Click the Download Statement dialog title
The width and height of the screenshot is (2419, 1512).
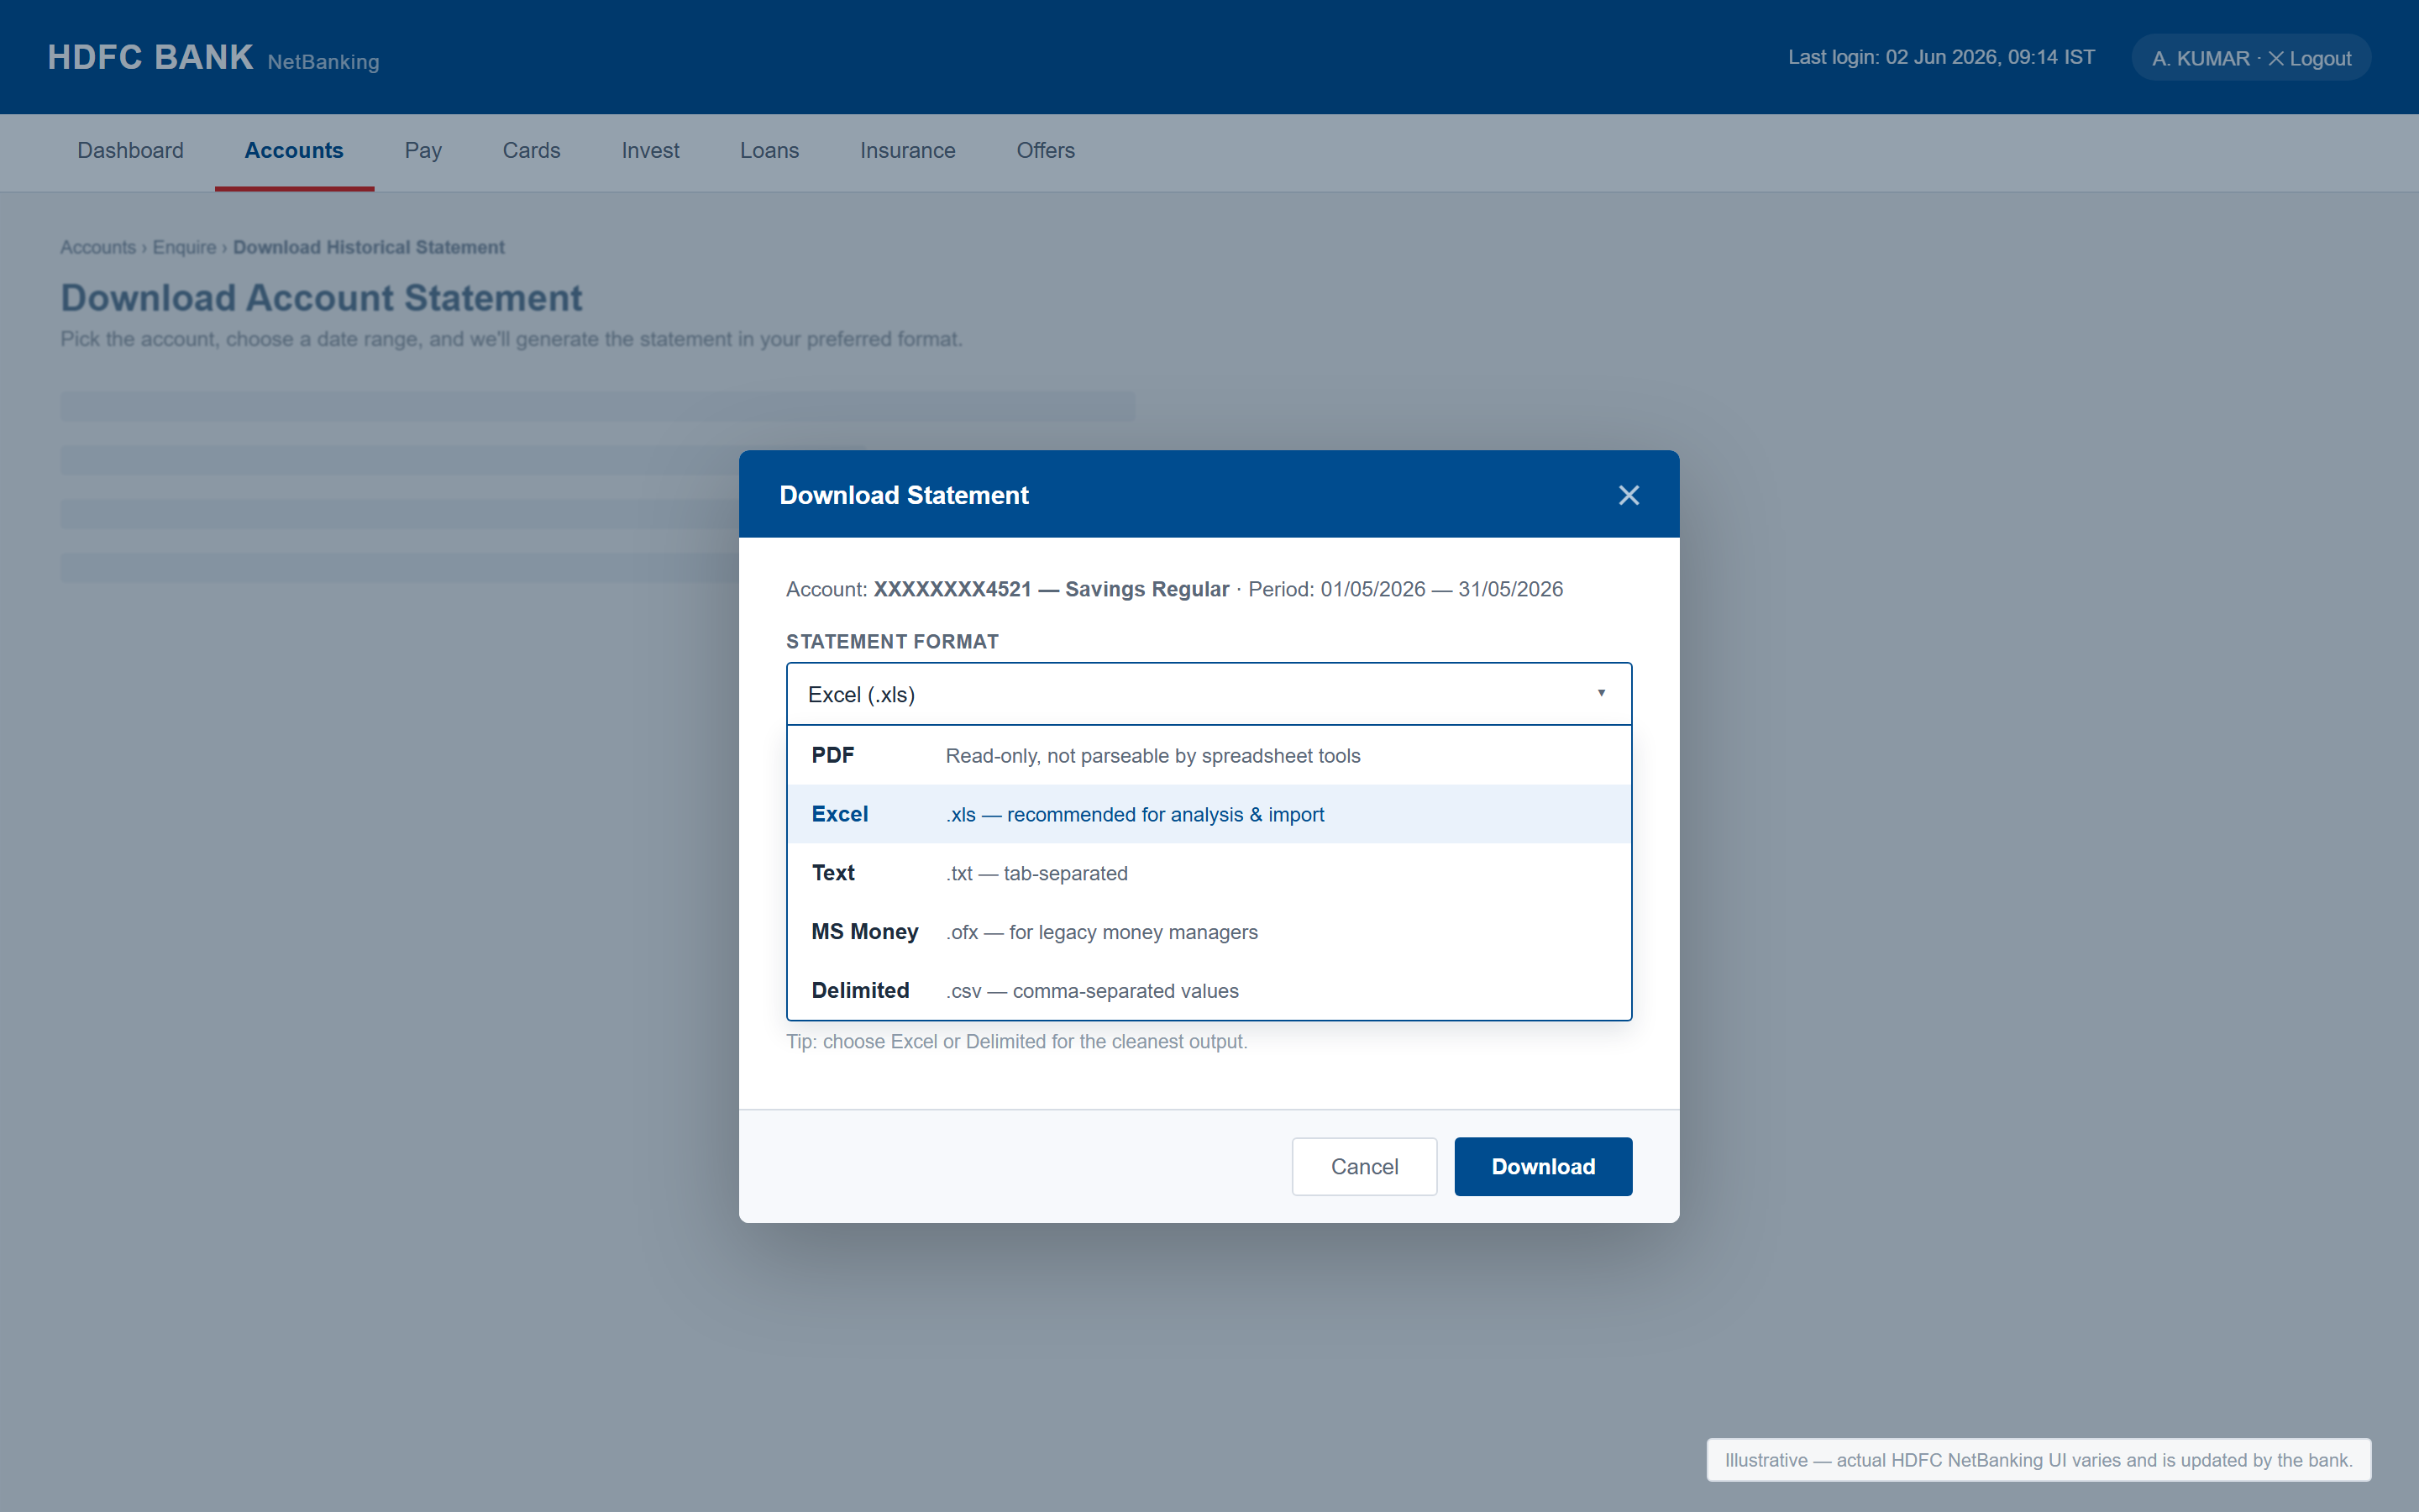(904, 495)
